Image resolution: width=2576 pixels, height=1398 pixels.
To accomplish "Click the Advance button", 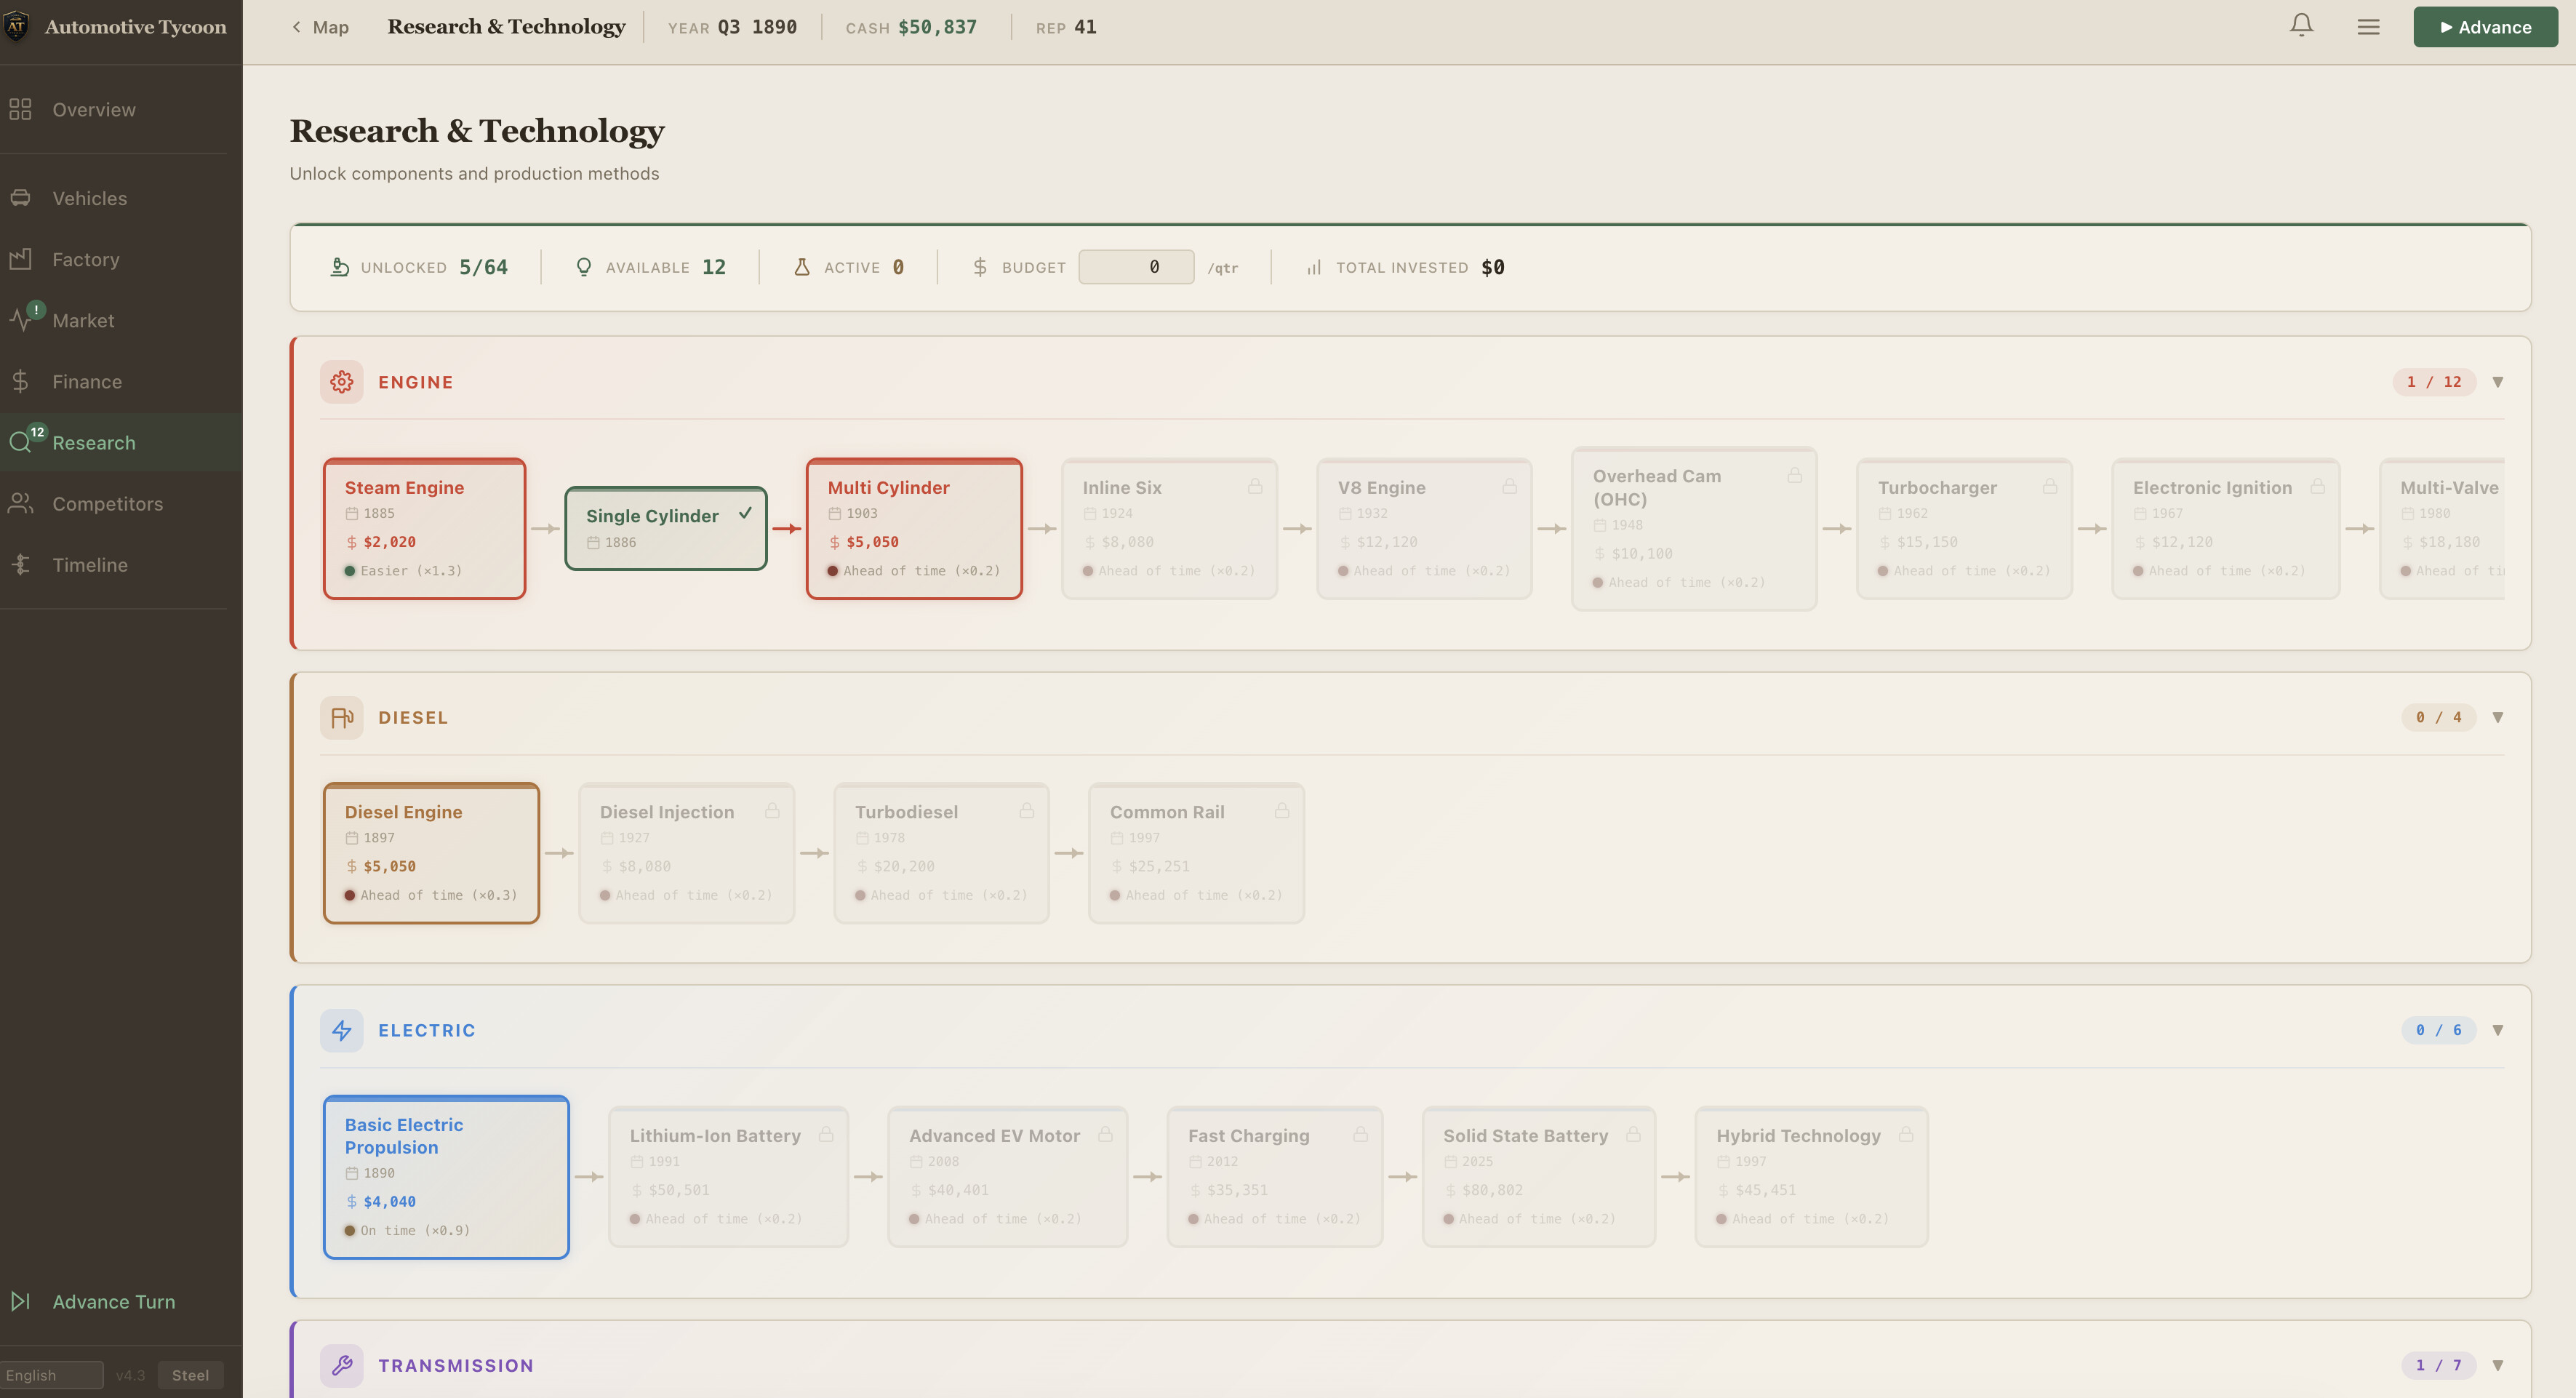I will (x=2485, y=27).
